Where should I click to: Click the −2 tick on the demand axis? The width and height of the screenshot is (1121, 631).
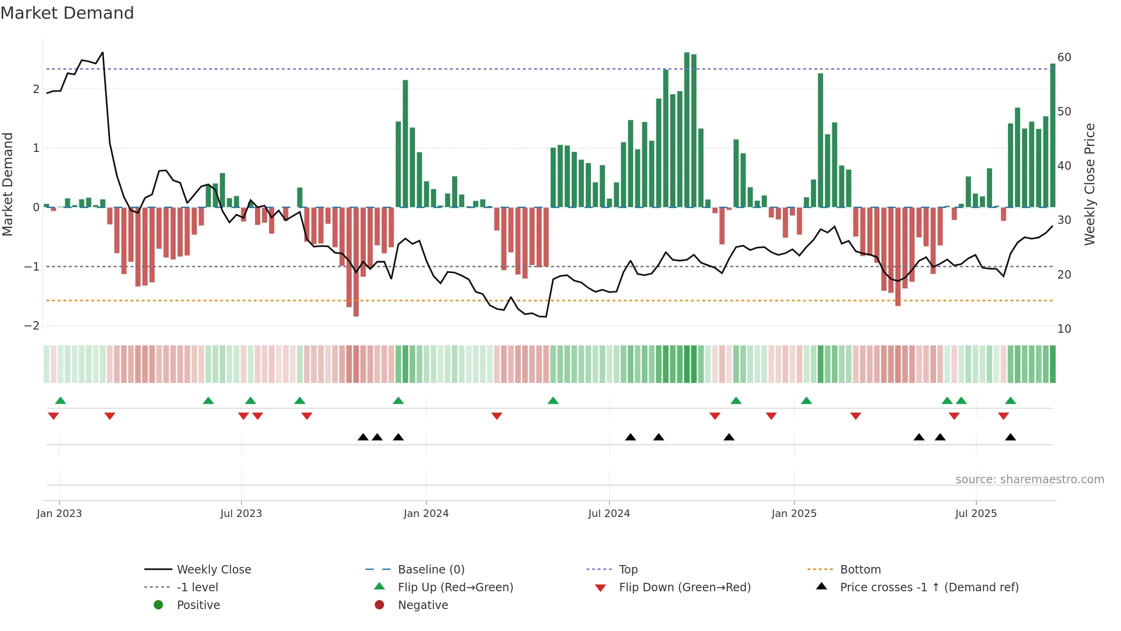pos(32,326)
